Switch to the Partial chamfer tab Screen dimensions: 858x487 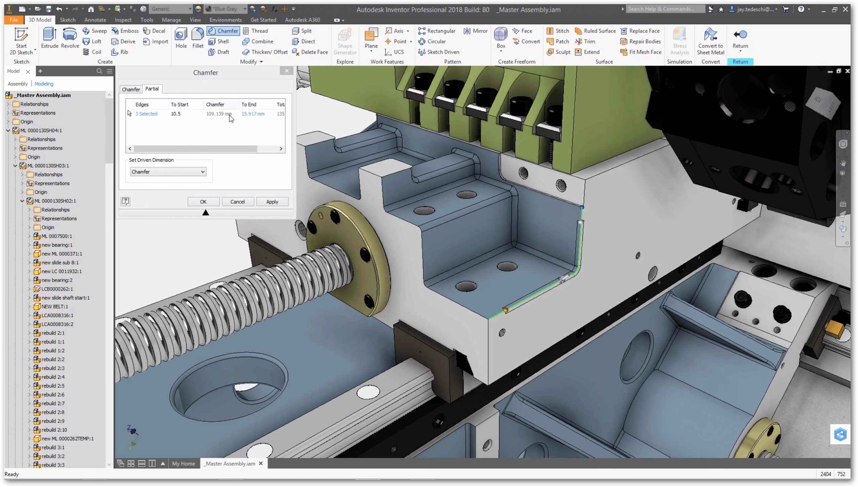[151, 88]
